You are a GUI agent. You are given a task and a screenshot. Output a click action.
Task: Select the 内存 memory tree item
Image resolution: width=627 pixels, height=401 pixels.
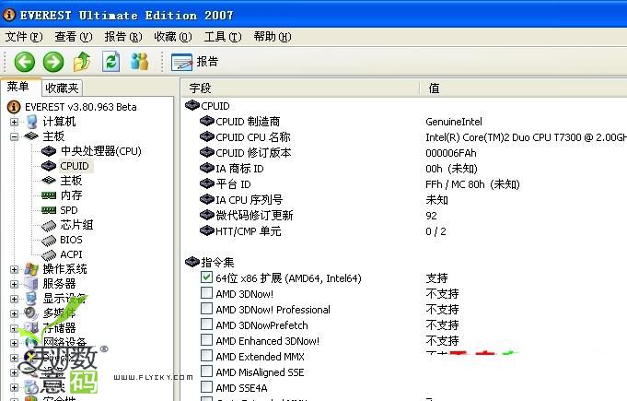71,195
